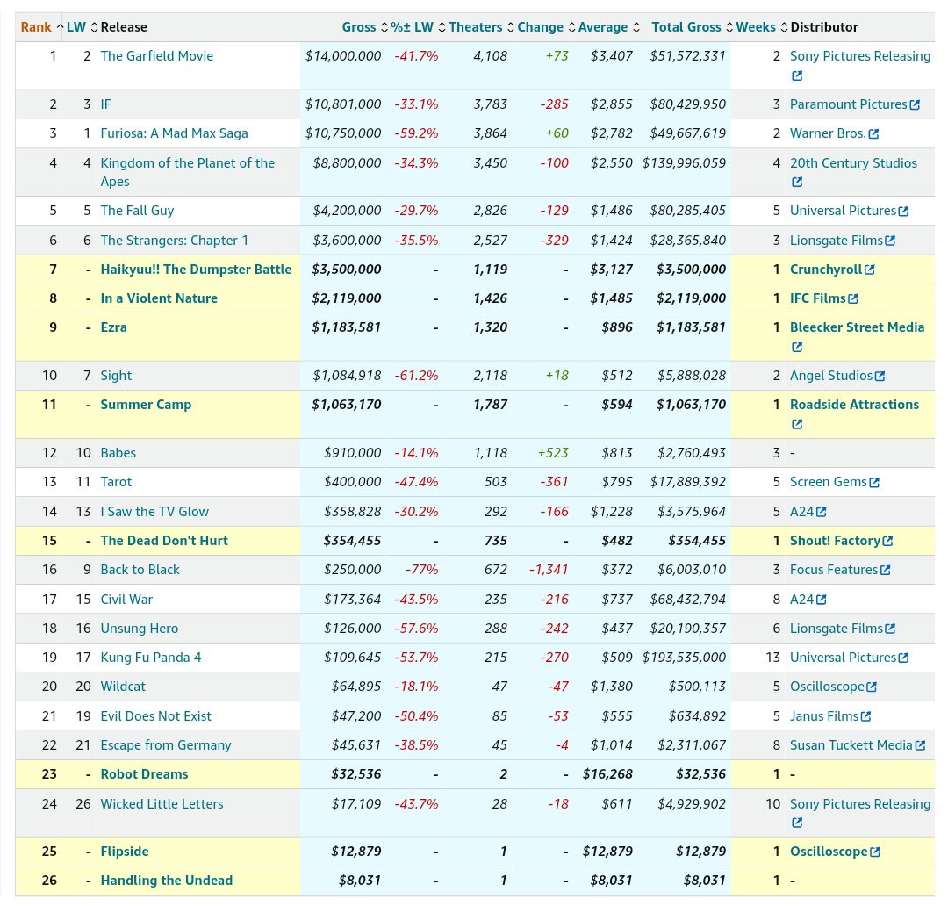This screenshot has height=906, width=948.
Task: Open external link icon beside Shout! Factory
Action: pos(887,542)
